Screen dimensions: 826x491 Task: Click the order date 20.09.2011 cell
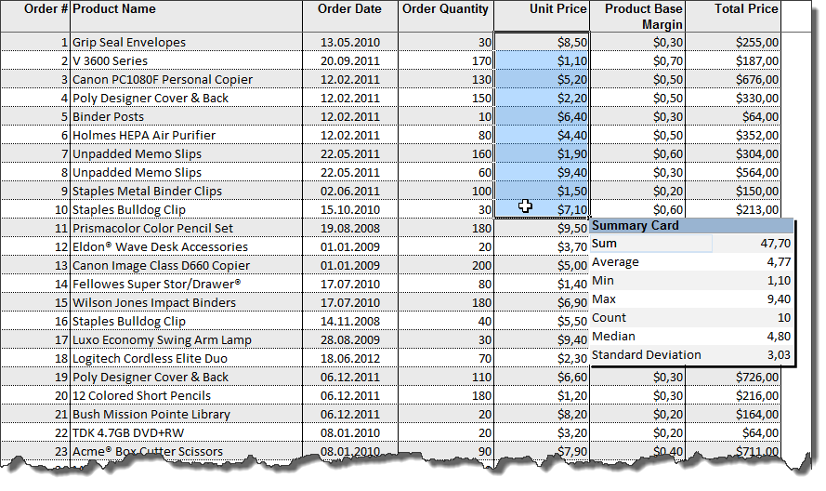(x=350, y=60)
